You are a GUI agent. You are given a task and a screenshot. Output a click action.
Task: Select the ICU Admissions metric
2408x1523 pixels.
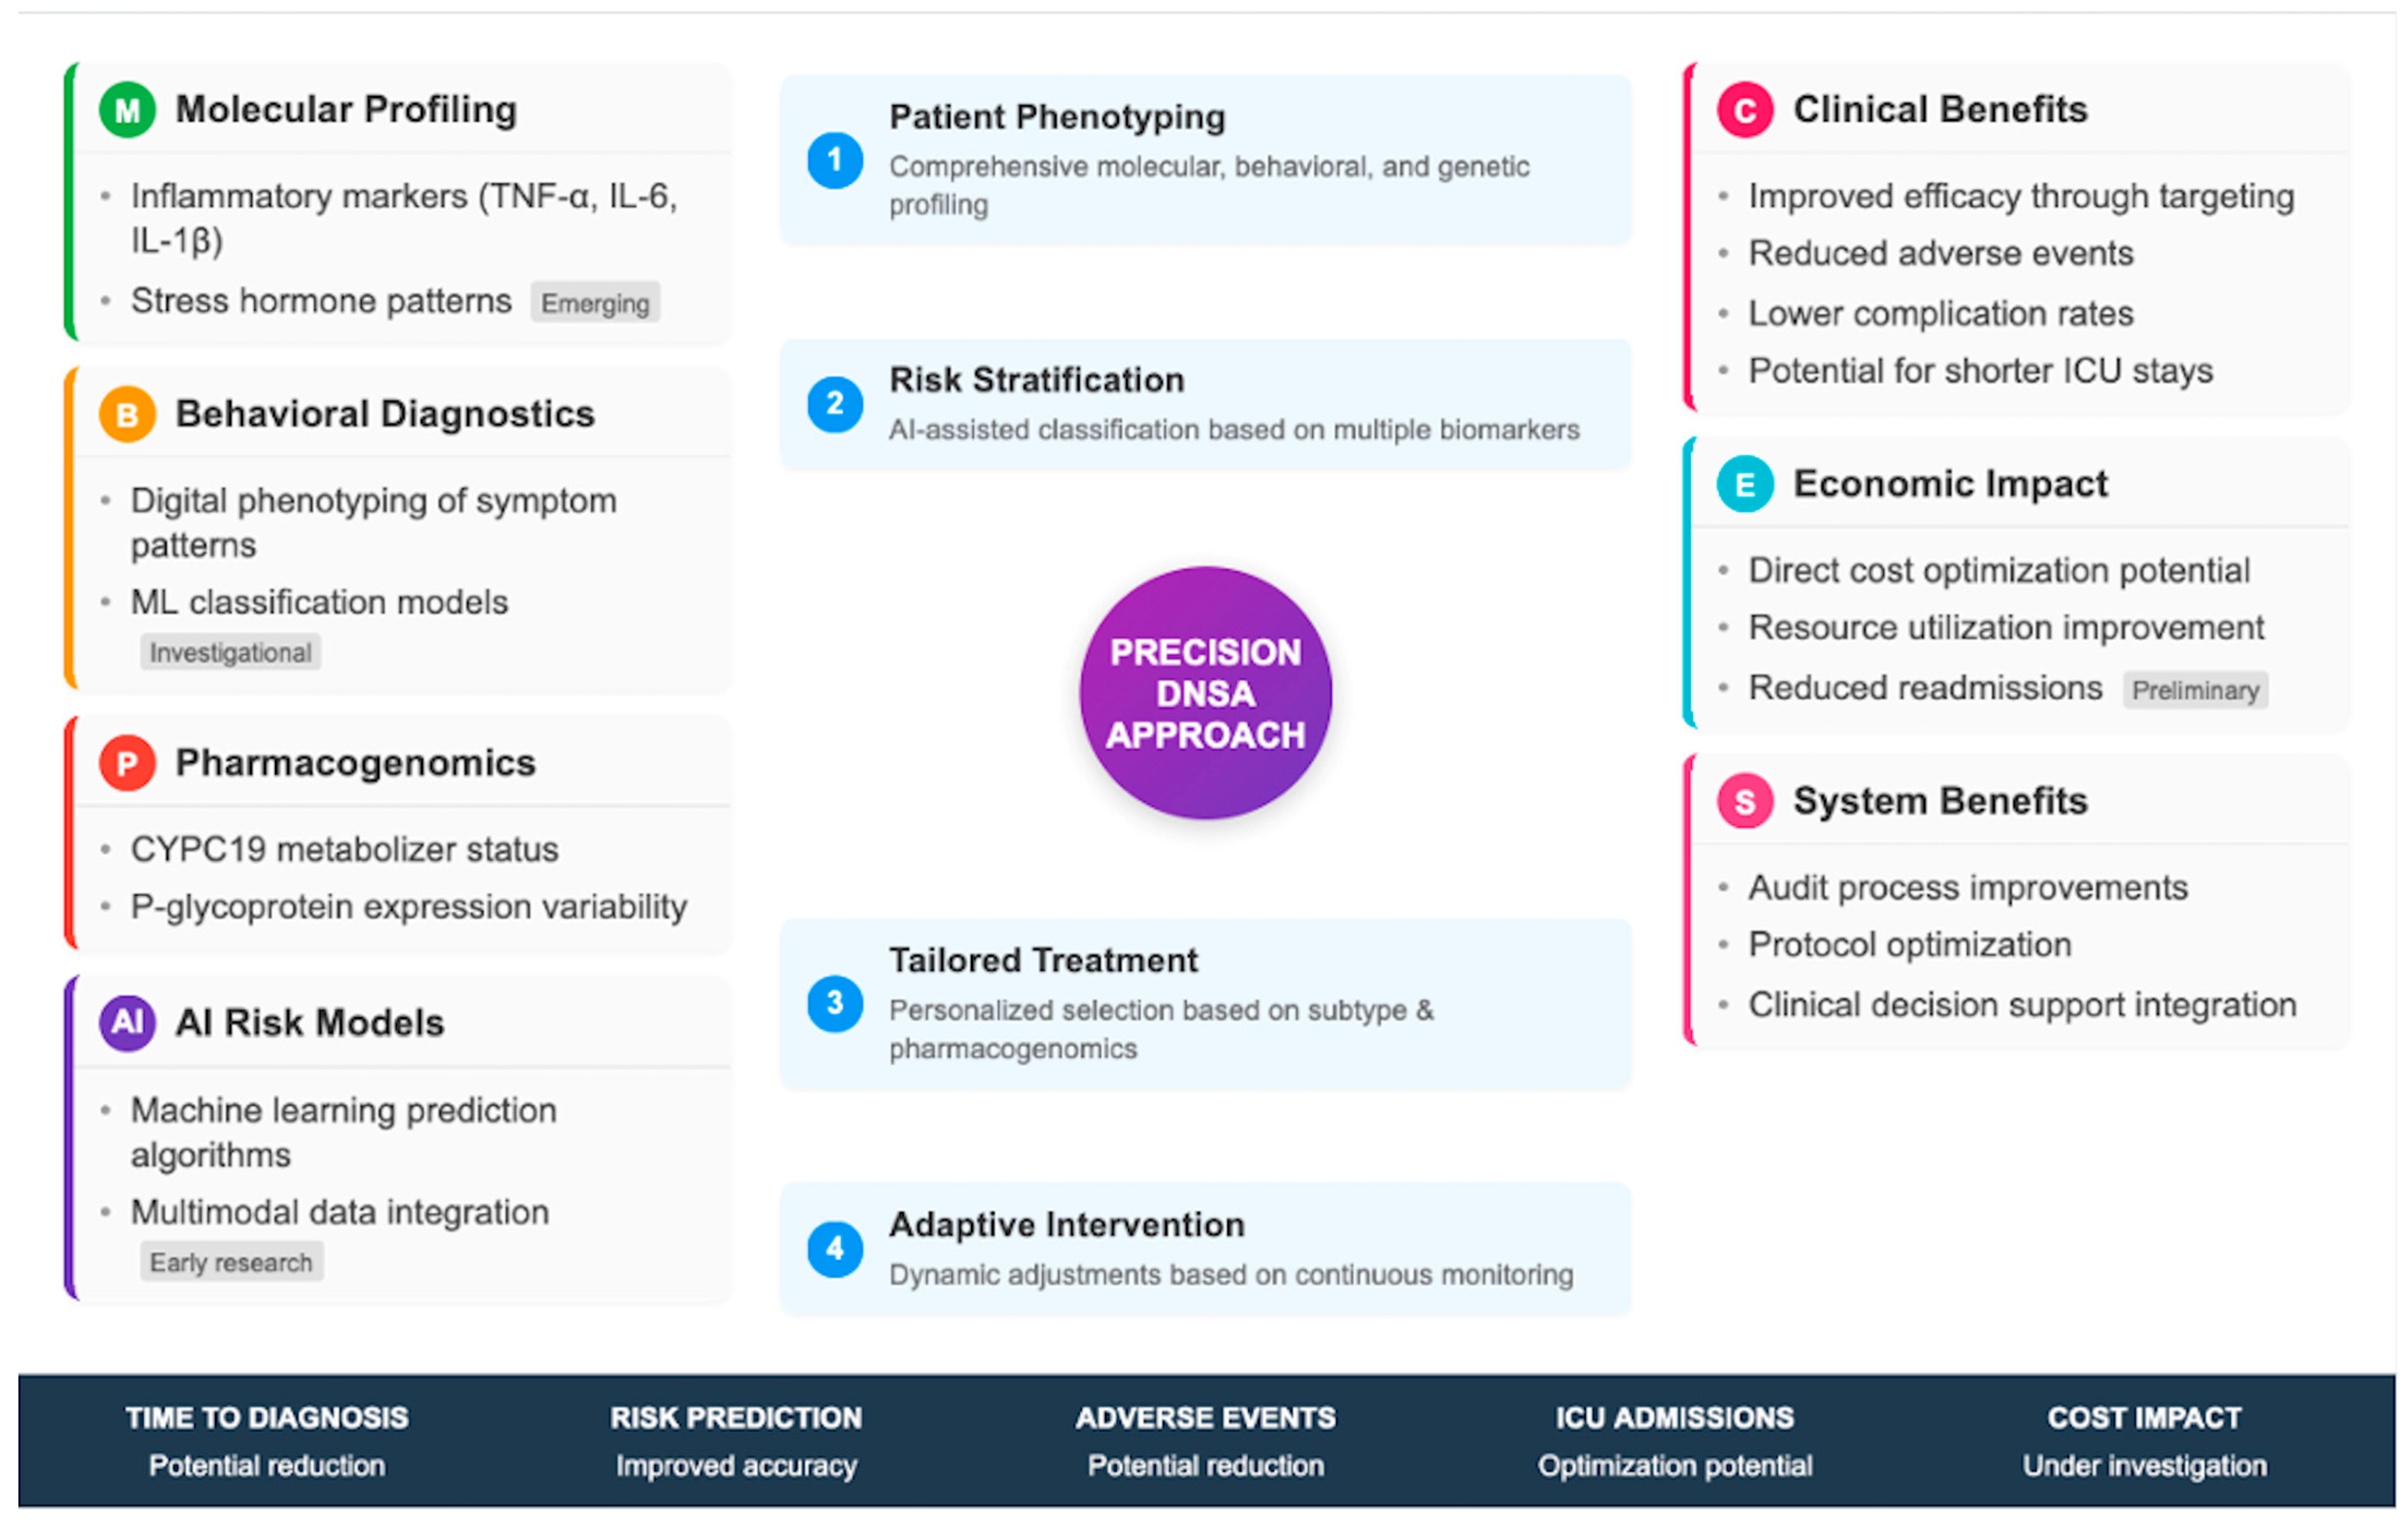[1675, 1441]
